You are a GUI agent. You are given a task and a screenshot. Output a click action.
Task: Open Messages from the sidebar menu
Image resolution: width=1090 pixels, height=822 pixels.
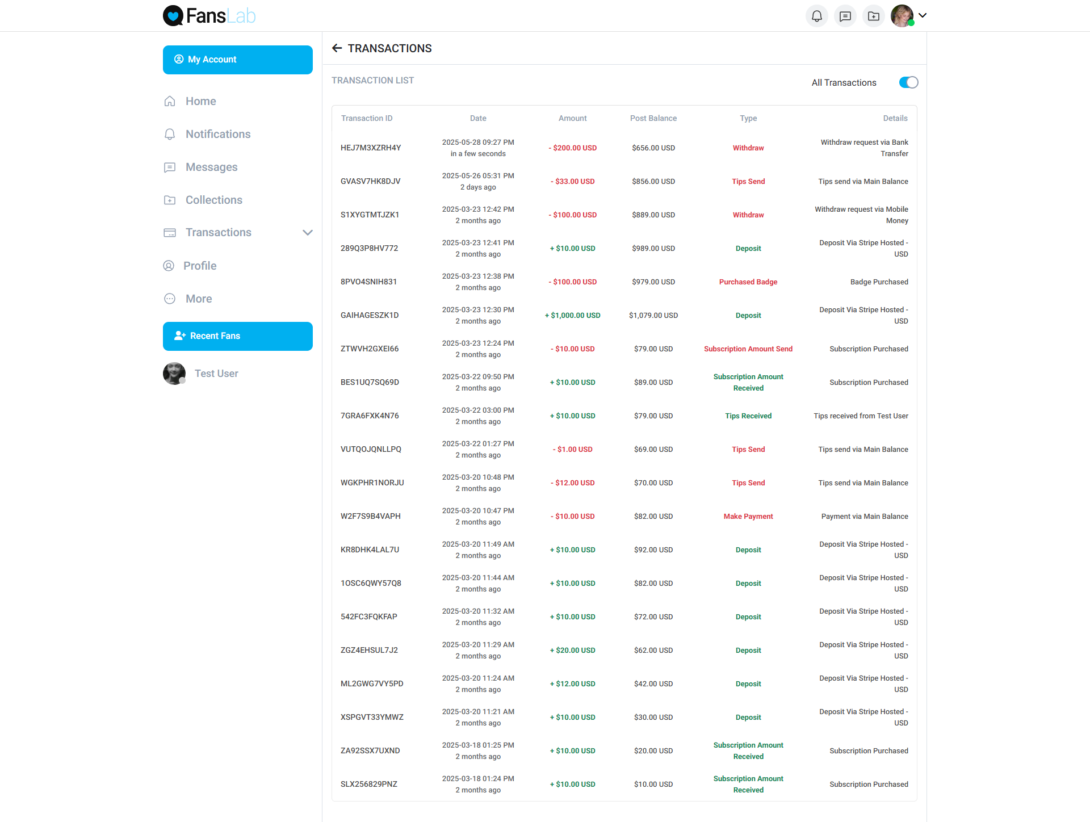[x=211, y=167]
